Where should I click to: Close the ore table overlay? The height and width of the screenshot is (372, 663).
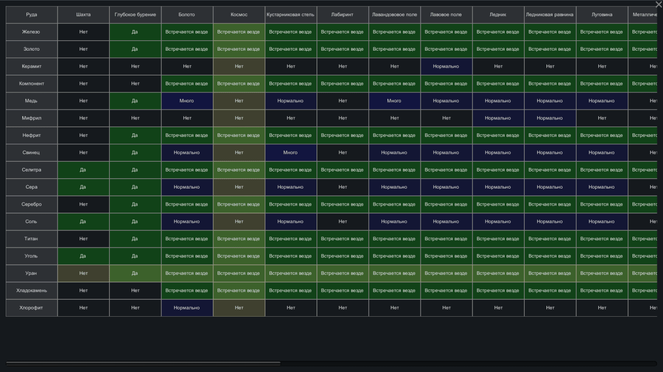(658, 4)
